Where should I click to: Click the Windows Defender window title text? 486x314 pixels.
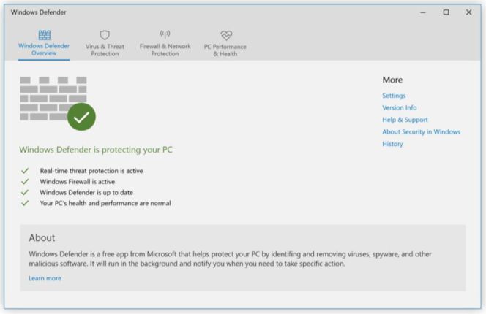[39, 12]
